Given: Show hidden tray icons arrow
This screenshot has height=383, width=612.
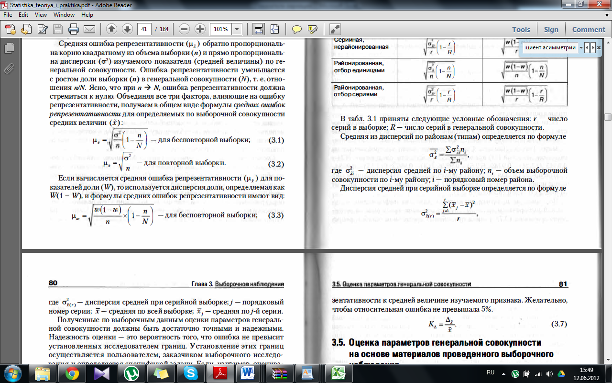Looking at the screenshot, I should tap(504, 373).
